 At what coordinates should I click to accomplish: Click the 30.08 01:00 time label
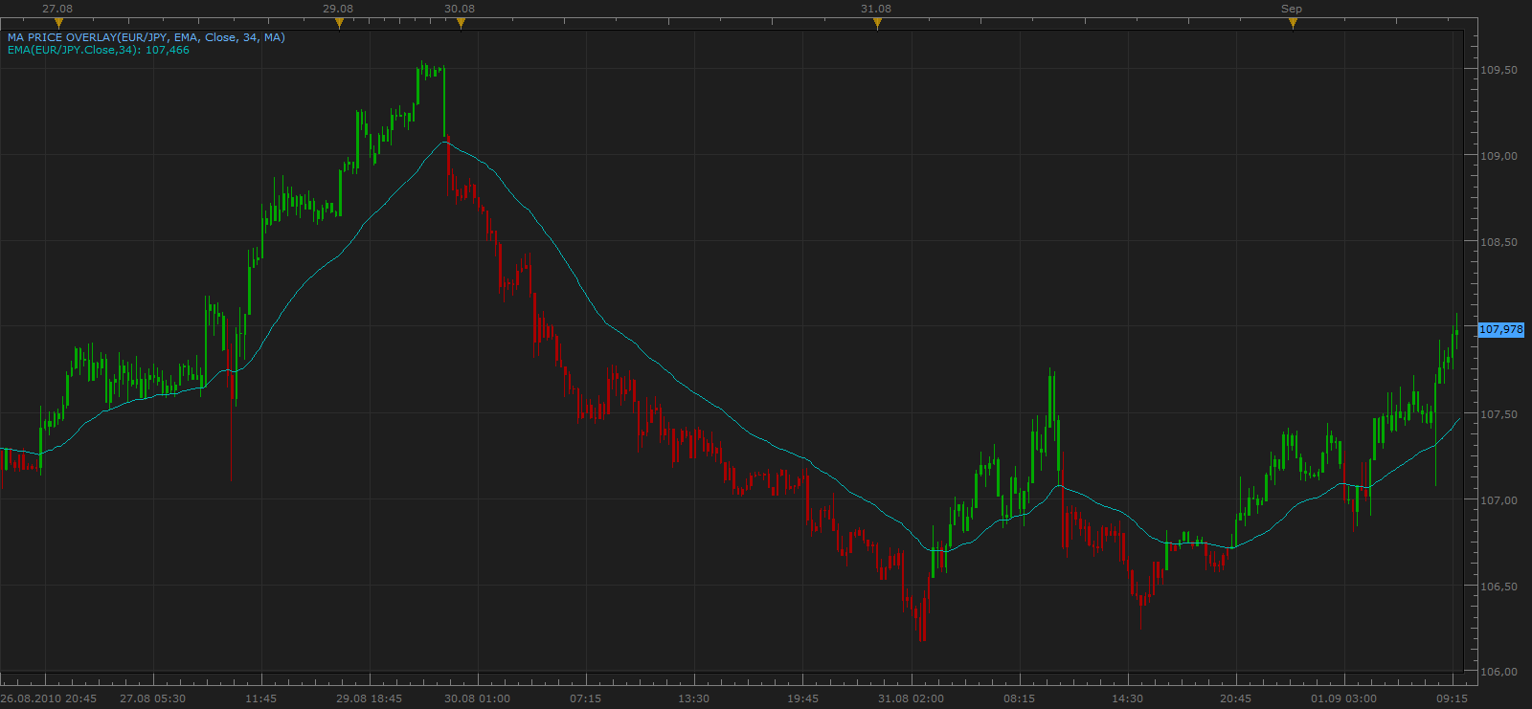[478, 698]
